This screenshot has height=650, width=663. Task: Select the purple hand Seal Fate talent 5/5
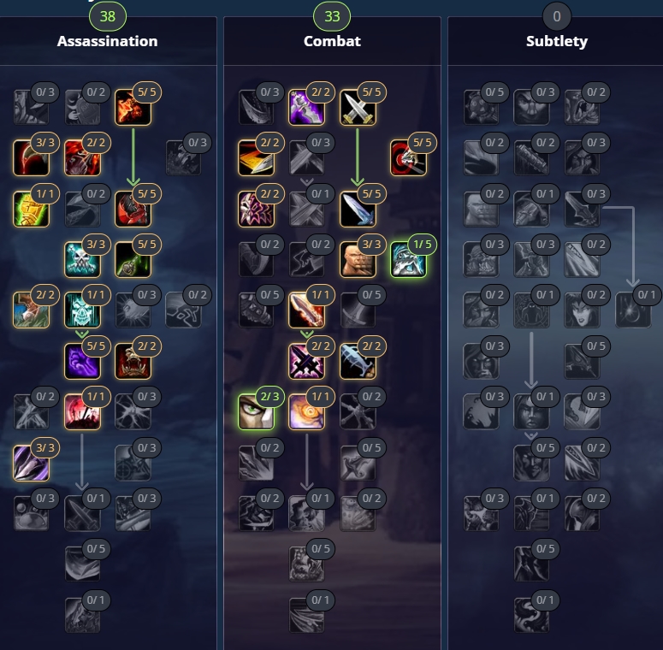[x=82, y=361]
